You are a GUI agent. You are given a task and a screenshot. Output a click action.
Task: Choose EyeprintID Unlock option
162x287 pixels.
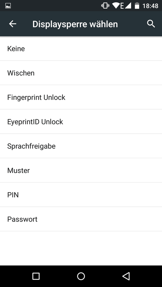81,121
